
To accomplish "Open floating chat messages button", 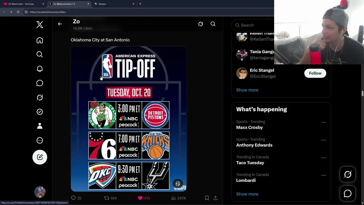I will (x=348, y=194).
